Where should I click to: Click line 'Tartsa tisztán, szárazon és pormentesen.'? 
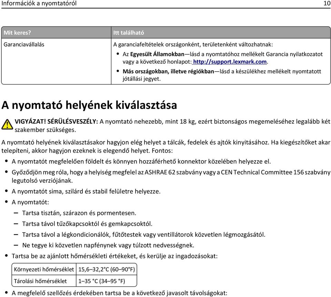tap(79, 213)
